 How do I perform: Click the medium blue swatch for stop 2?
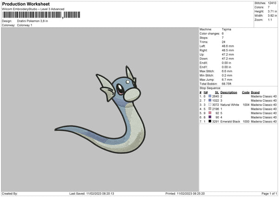[x=210, y=100]
